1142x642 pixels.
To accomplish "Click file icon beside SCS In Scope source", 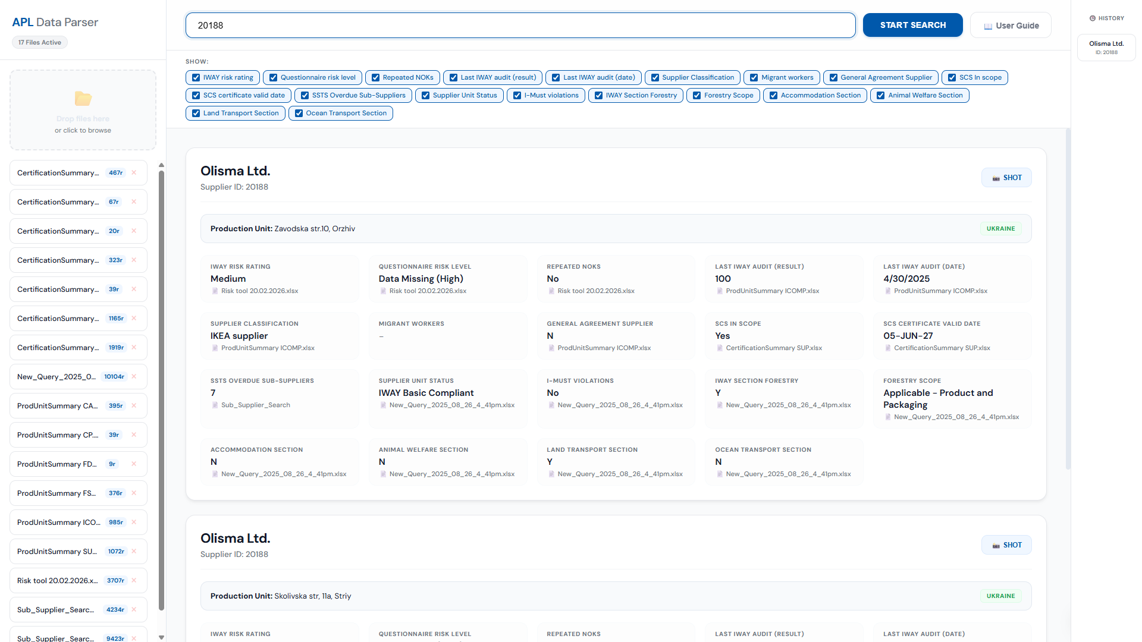I will 720,348.
